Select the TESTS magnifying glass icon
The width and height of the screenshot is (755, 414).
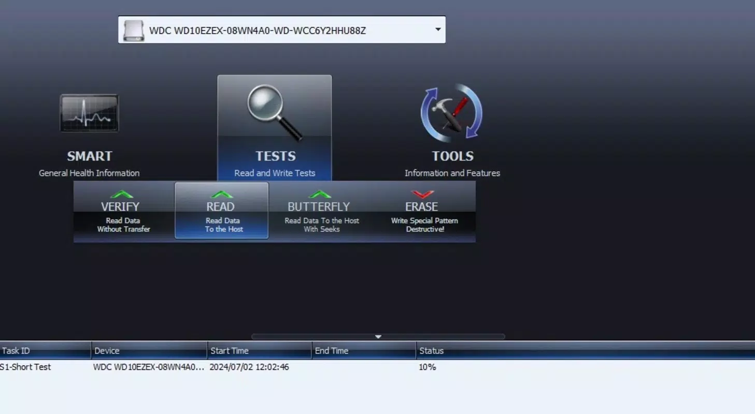274,113
